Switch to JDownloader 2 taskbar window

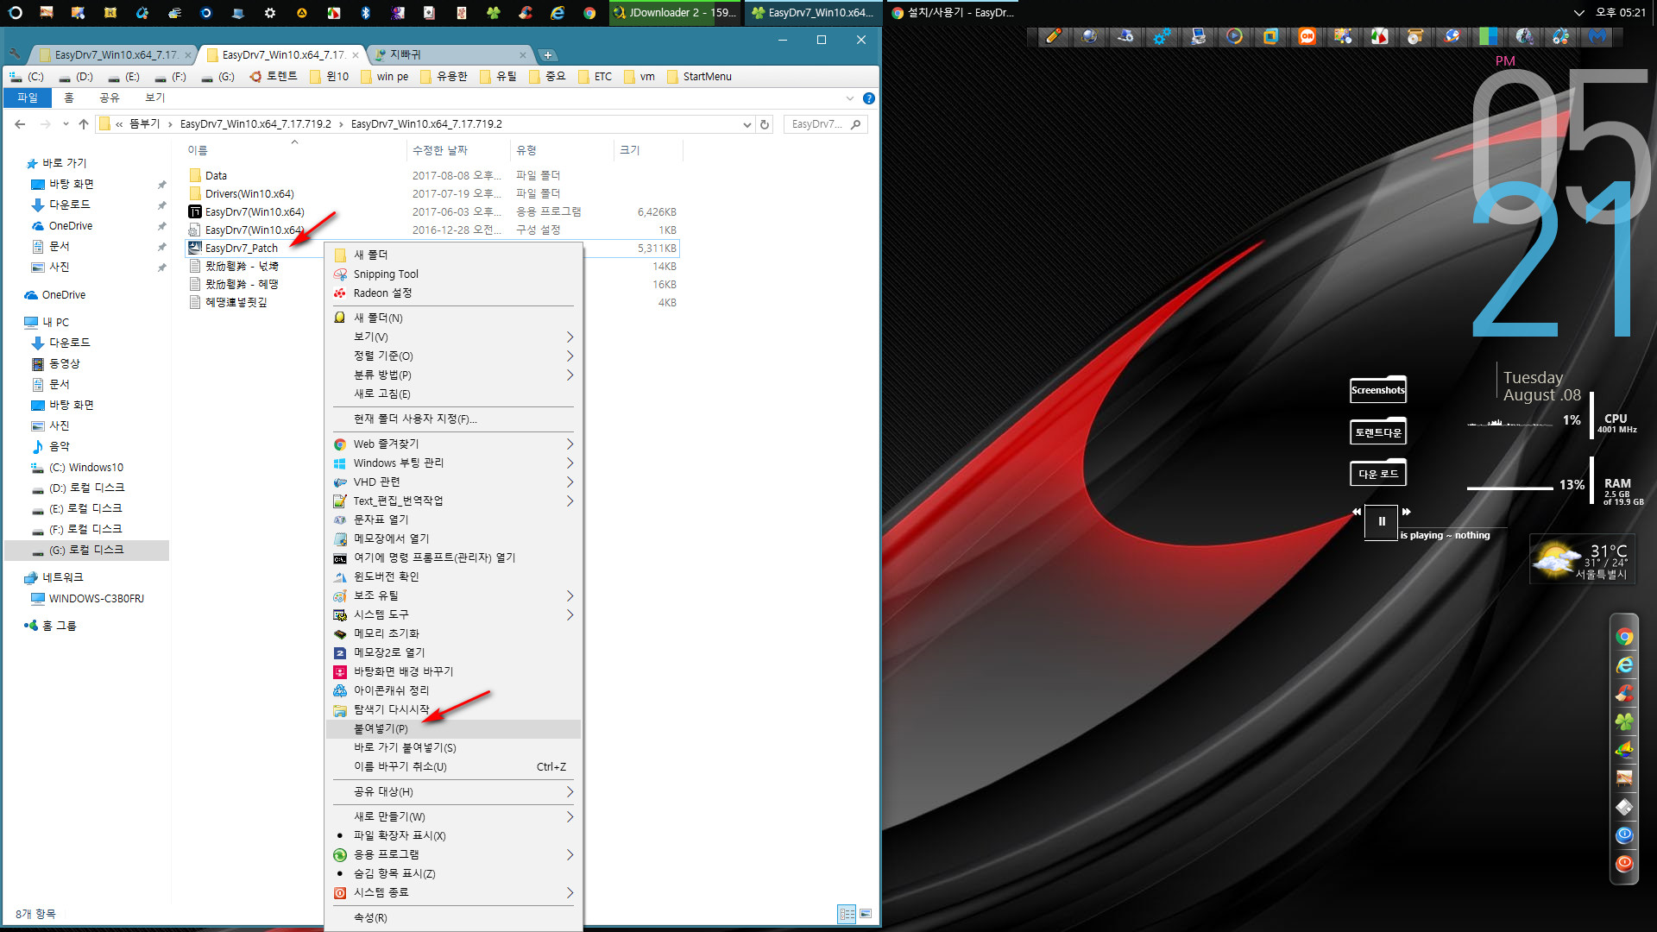(675, 13)
